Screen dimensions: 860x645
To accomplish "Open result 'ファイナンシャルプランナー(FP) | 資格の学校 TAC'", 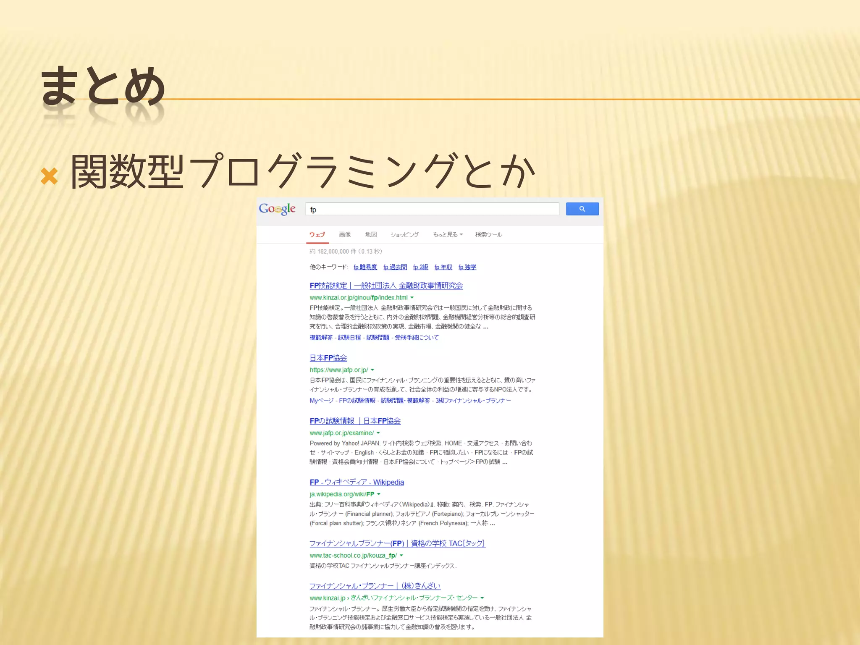I will click(x=398, y=543).
